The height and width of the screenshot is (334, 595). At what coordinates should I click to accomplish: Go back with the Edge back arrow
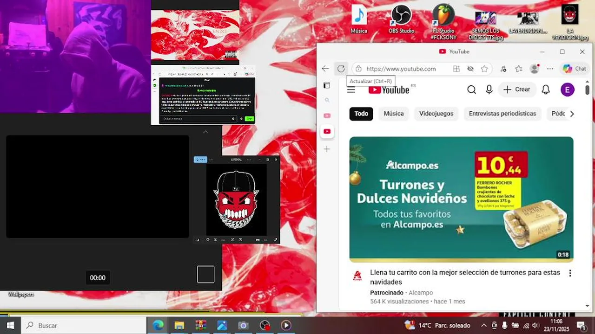(x=325, y=69)
